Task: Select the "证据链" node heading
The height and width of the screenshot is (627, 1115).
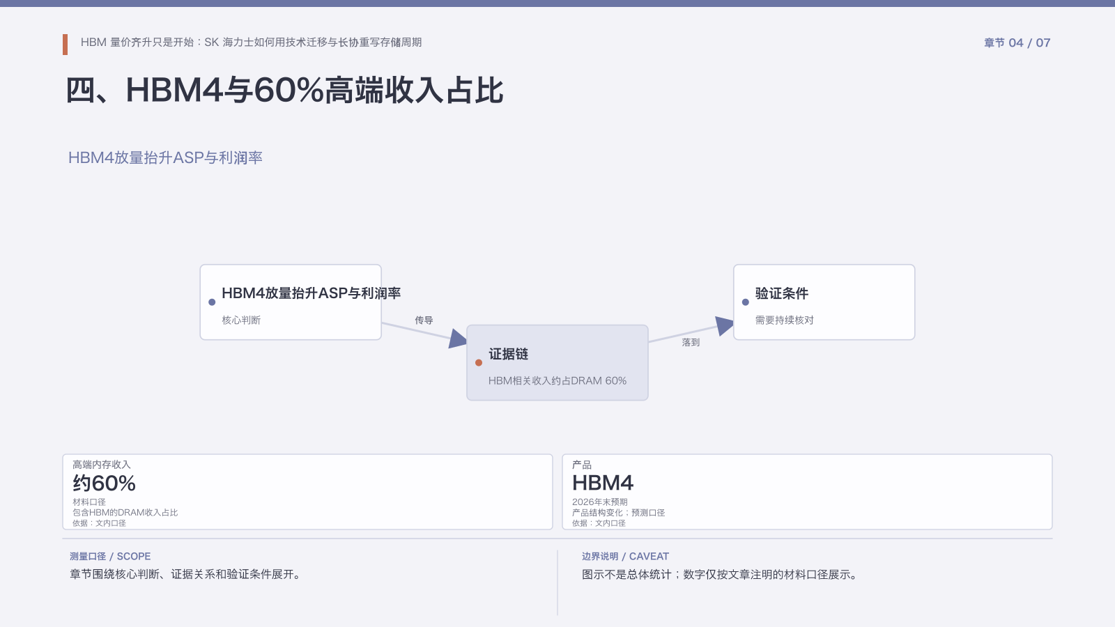Action: tap(508, 354)
